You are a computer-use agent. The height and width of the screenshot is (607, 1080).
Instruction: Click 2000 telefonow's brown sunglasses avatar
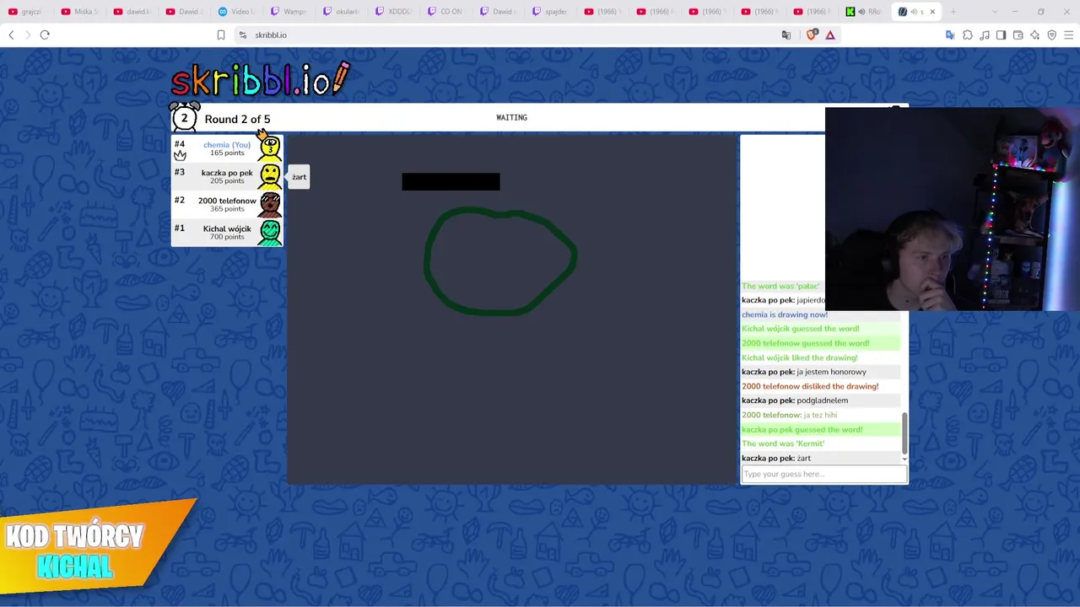270,204
